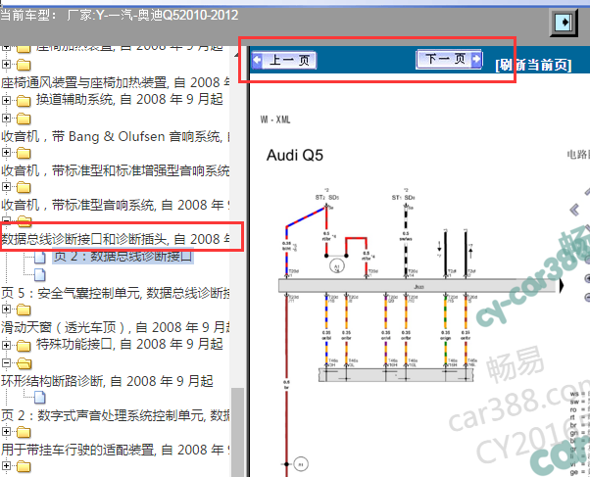Click document icon above 页 2:数字式声音处理系统控制单元

40,397
